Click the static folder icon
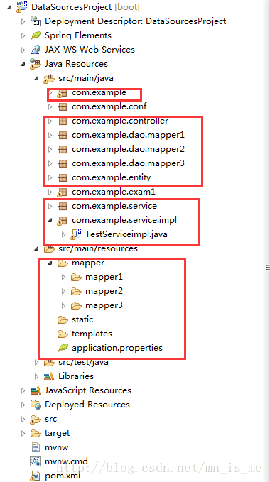Viewport: 270px width, 482px height. (x=63, y=319)
